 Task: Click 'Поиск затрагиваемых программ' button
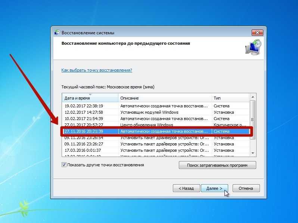coord(217,165)
